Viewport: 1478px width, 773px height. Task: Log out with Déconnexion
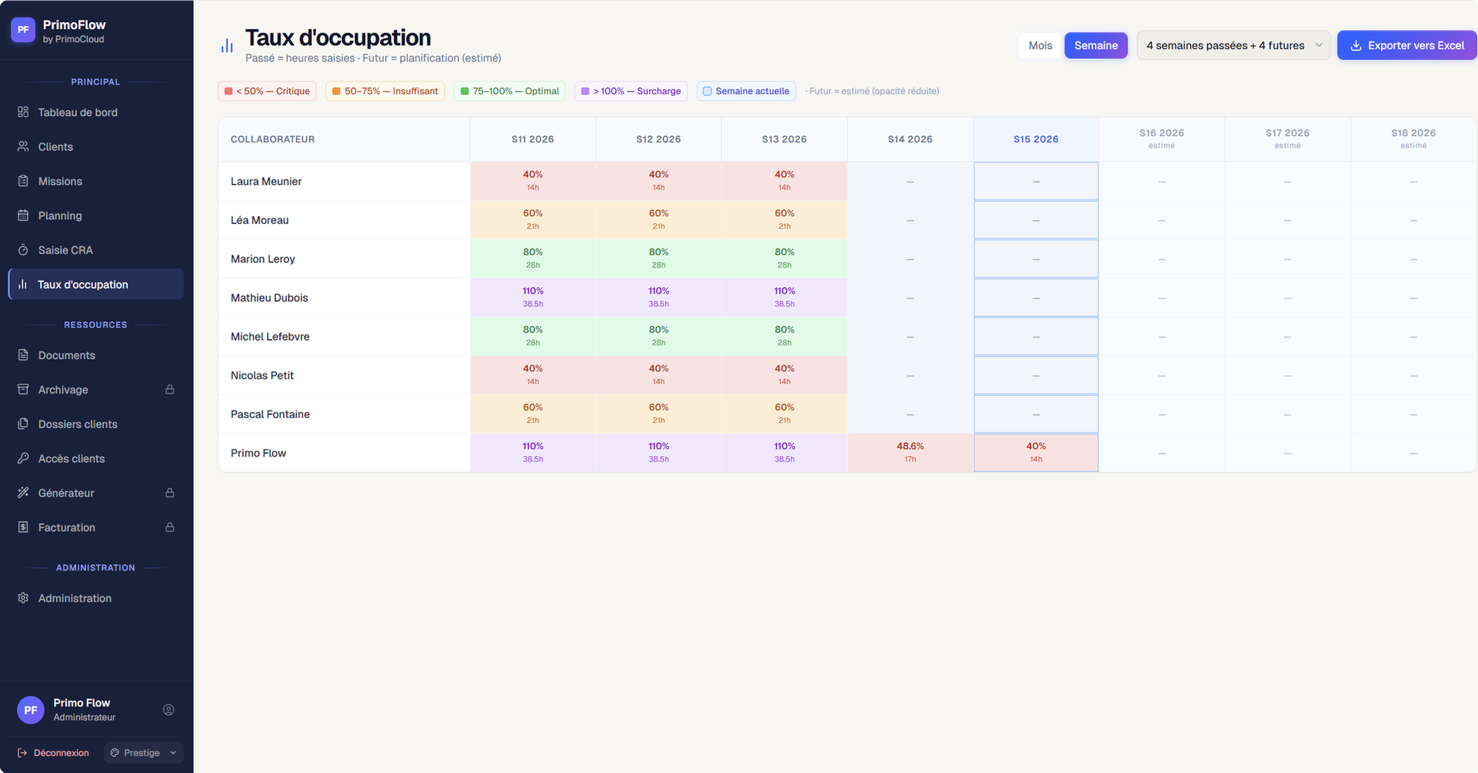(53, 753)
